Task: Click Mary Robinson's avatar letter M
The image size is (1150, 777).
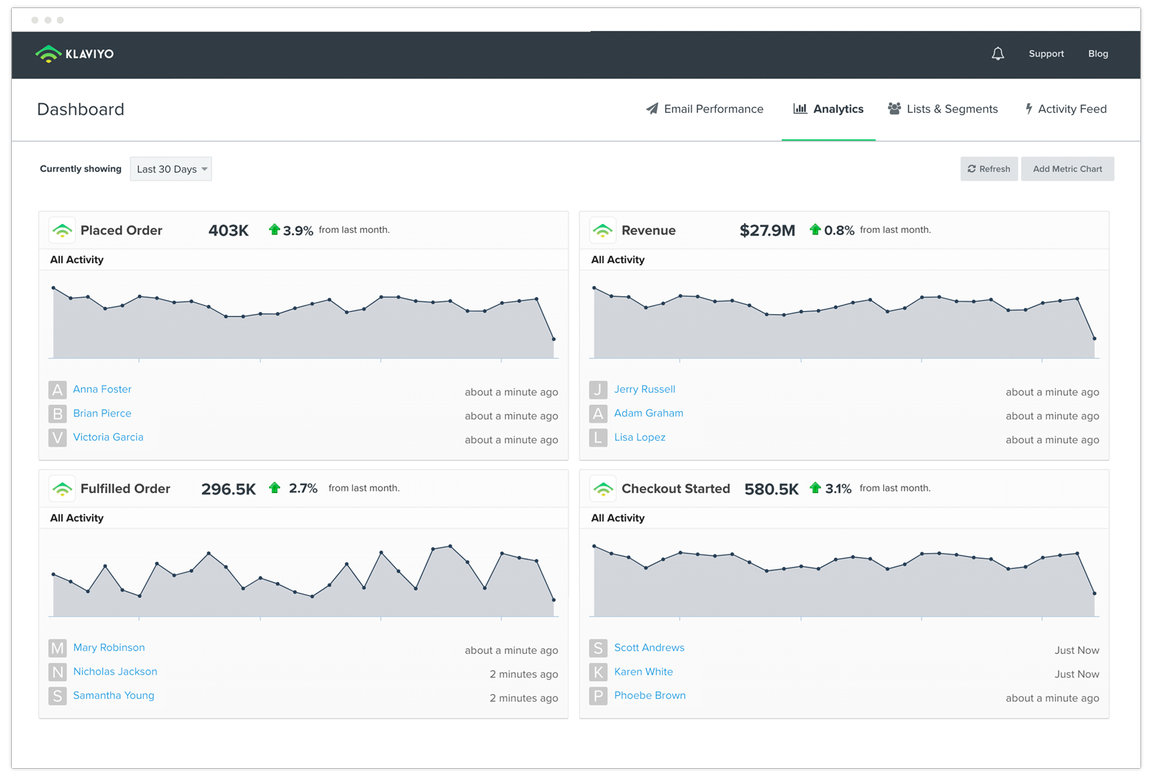Action: click(57, 648)
